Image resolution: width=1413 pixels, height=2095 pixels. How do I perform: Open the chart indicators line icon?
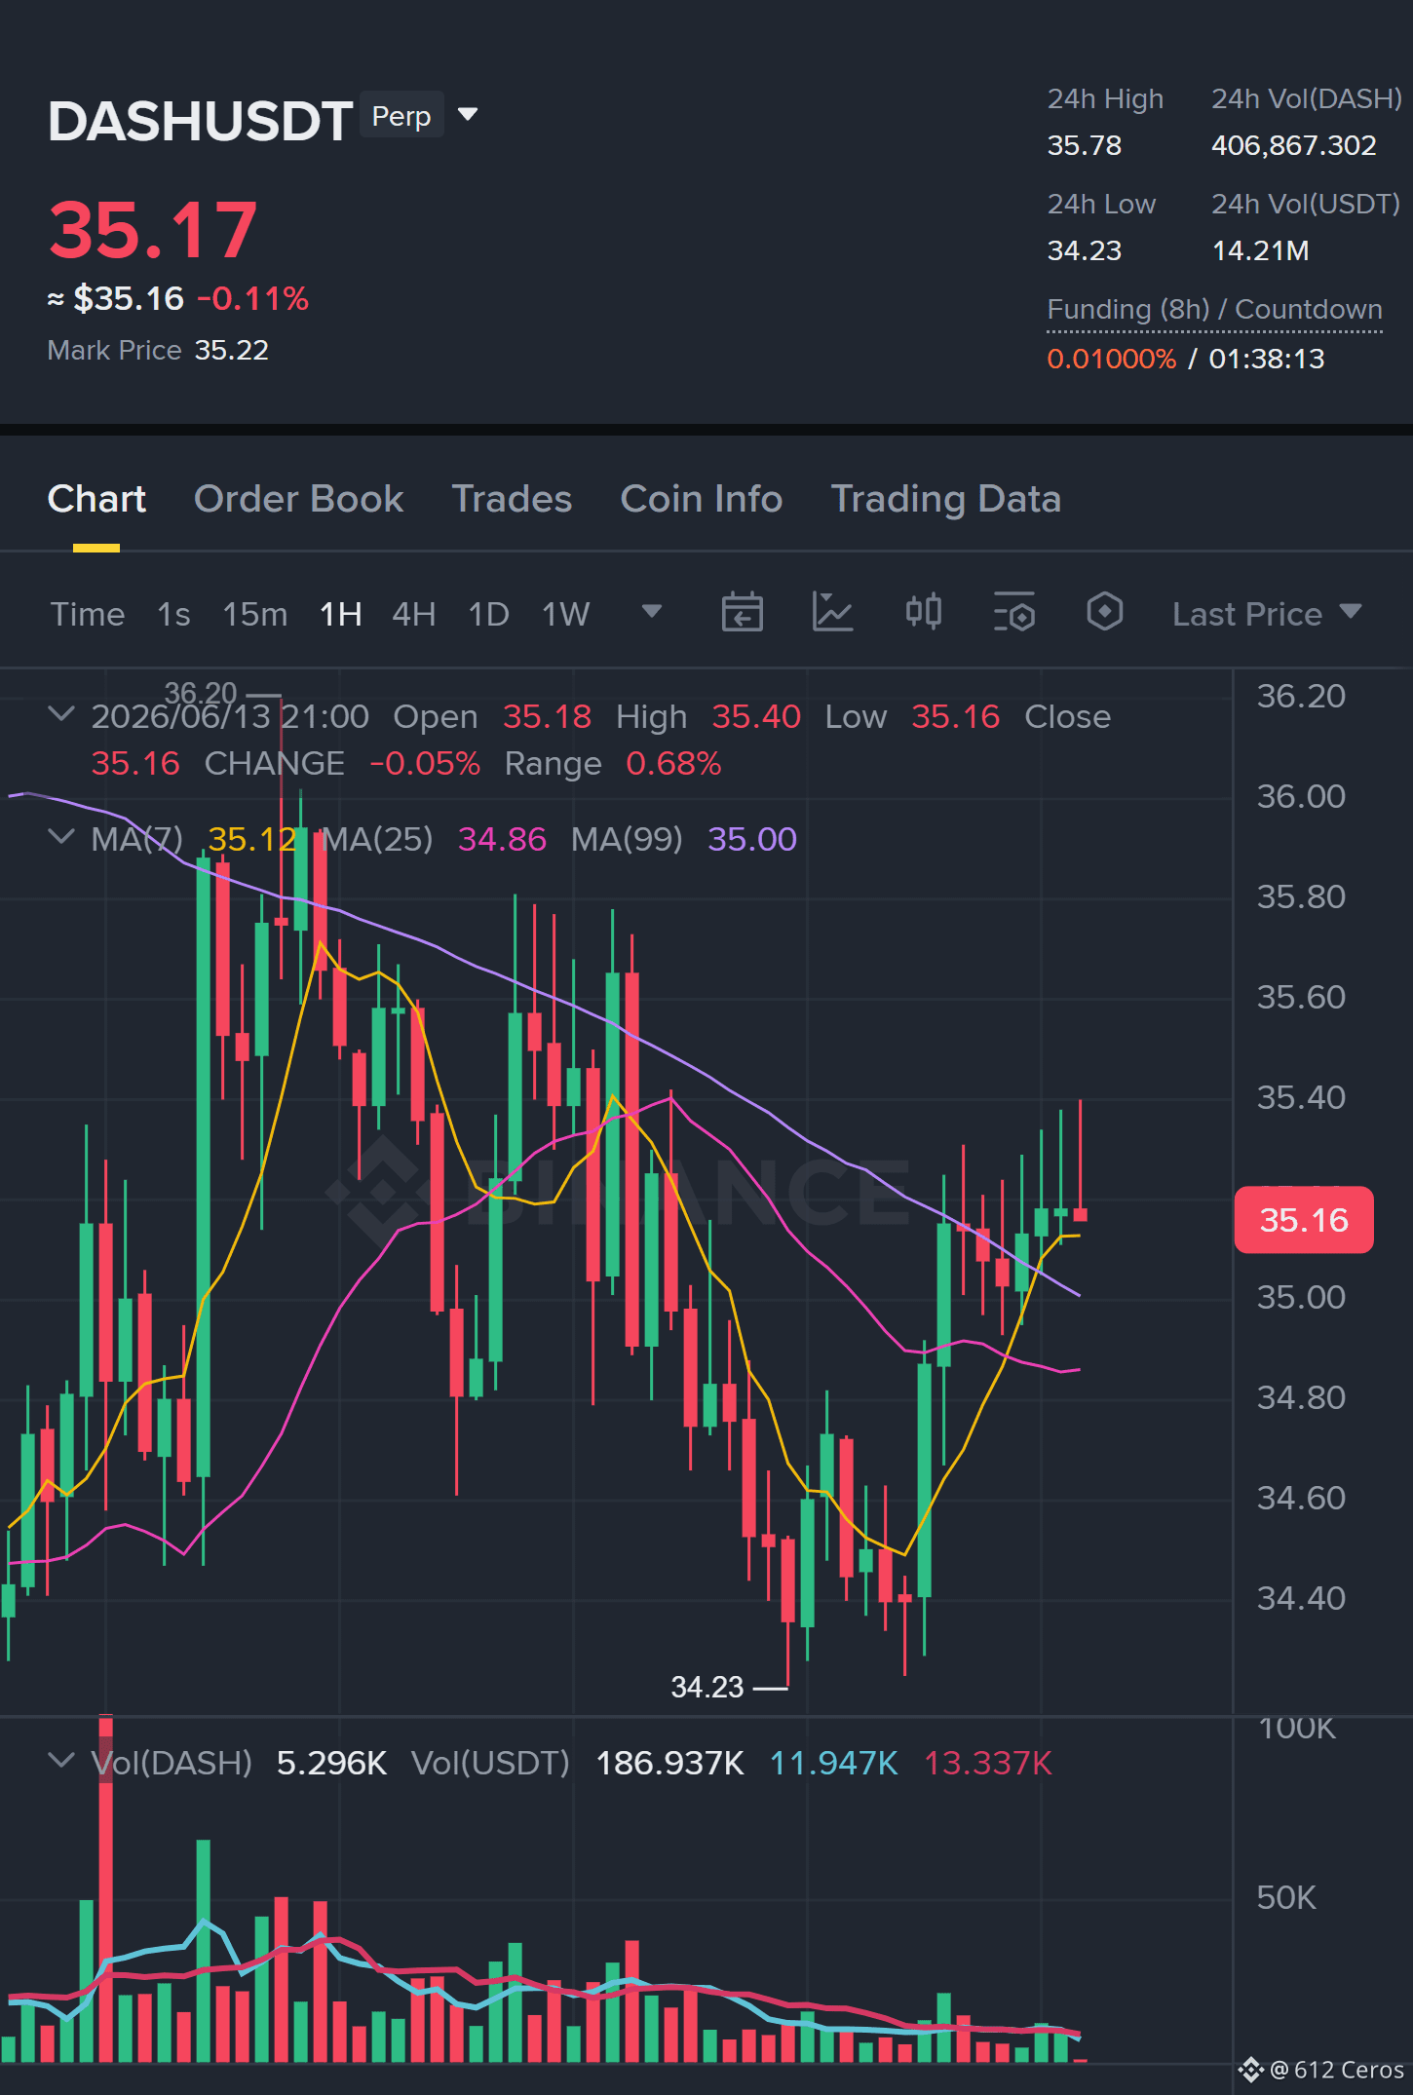click(832, 613)
